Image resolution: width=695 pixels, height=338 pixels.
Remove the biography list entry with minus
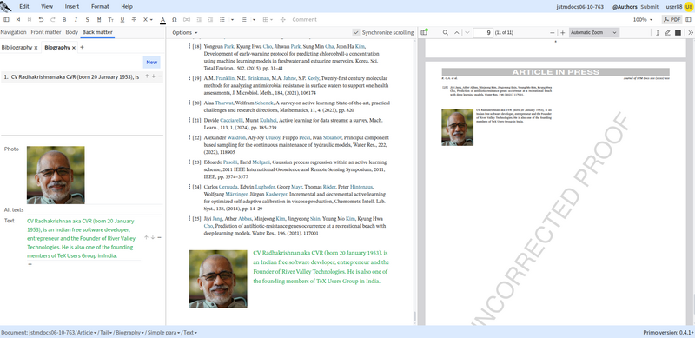tap(160, 76)
